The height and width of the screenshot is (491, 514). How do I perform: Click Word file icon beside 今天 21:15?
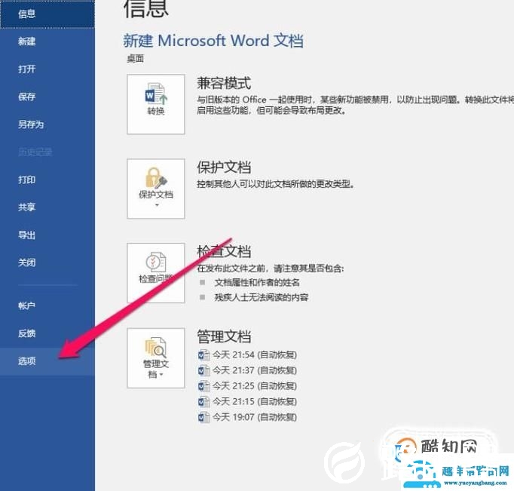point(204,402)
